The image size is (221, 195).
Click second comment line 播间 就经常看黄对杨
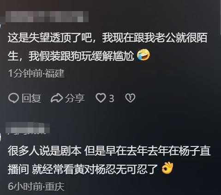[x=83, y=169]
